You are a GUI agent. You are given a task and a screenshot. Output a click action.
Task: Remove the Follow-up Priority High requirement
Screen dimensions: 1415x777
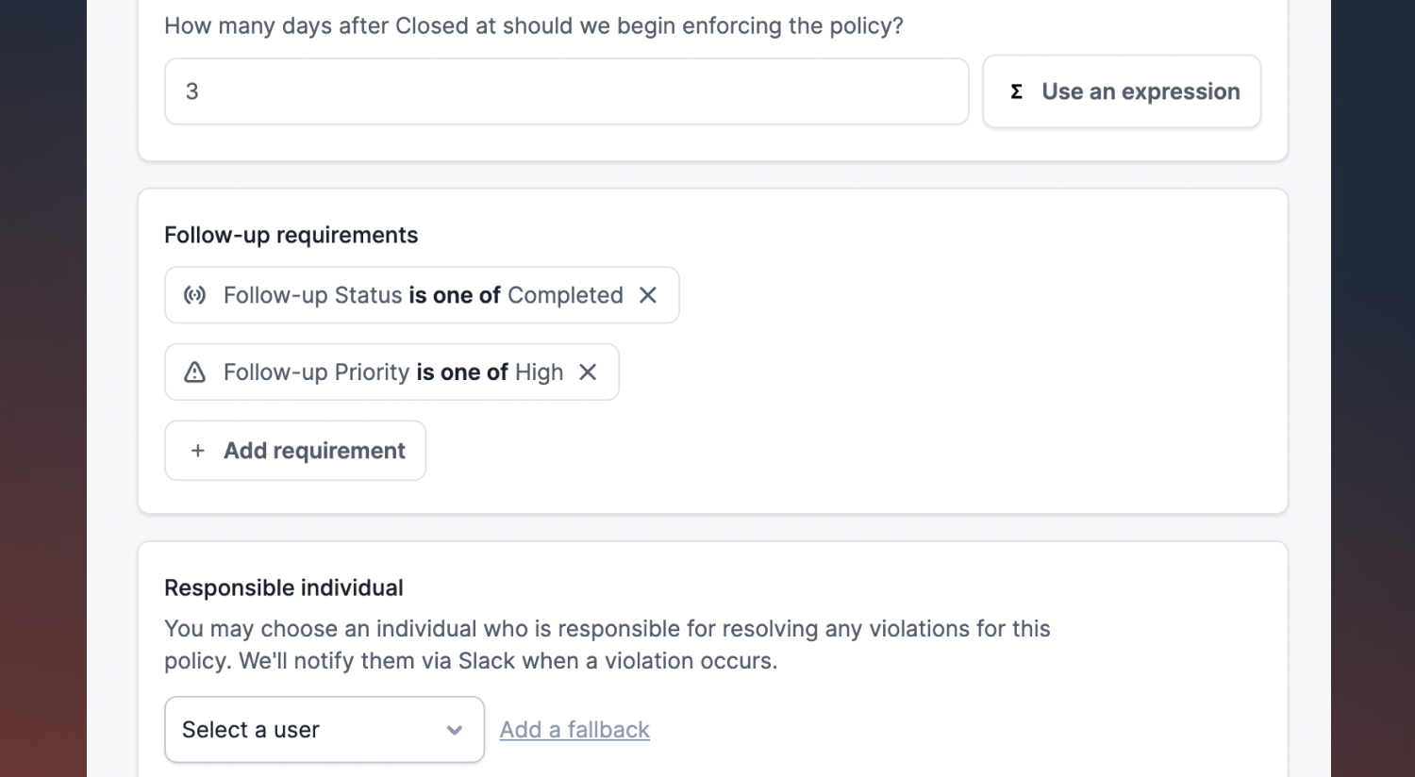[588, 372]
